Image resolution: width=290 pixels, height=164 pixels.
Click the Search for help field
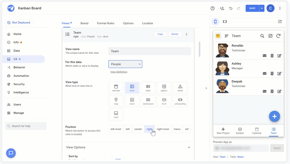click(x=26, y=126)
